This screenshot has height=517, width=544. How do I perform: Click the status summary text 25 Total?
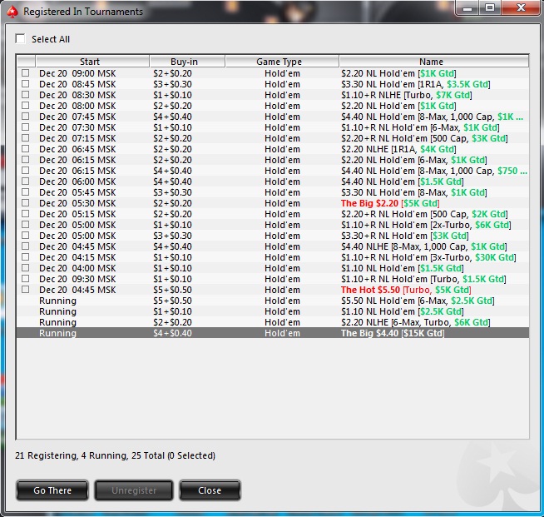(x=148, y=455)
